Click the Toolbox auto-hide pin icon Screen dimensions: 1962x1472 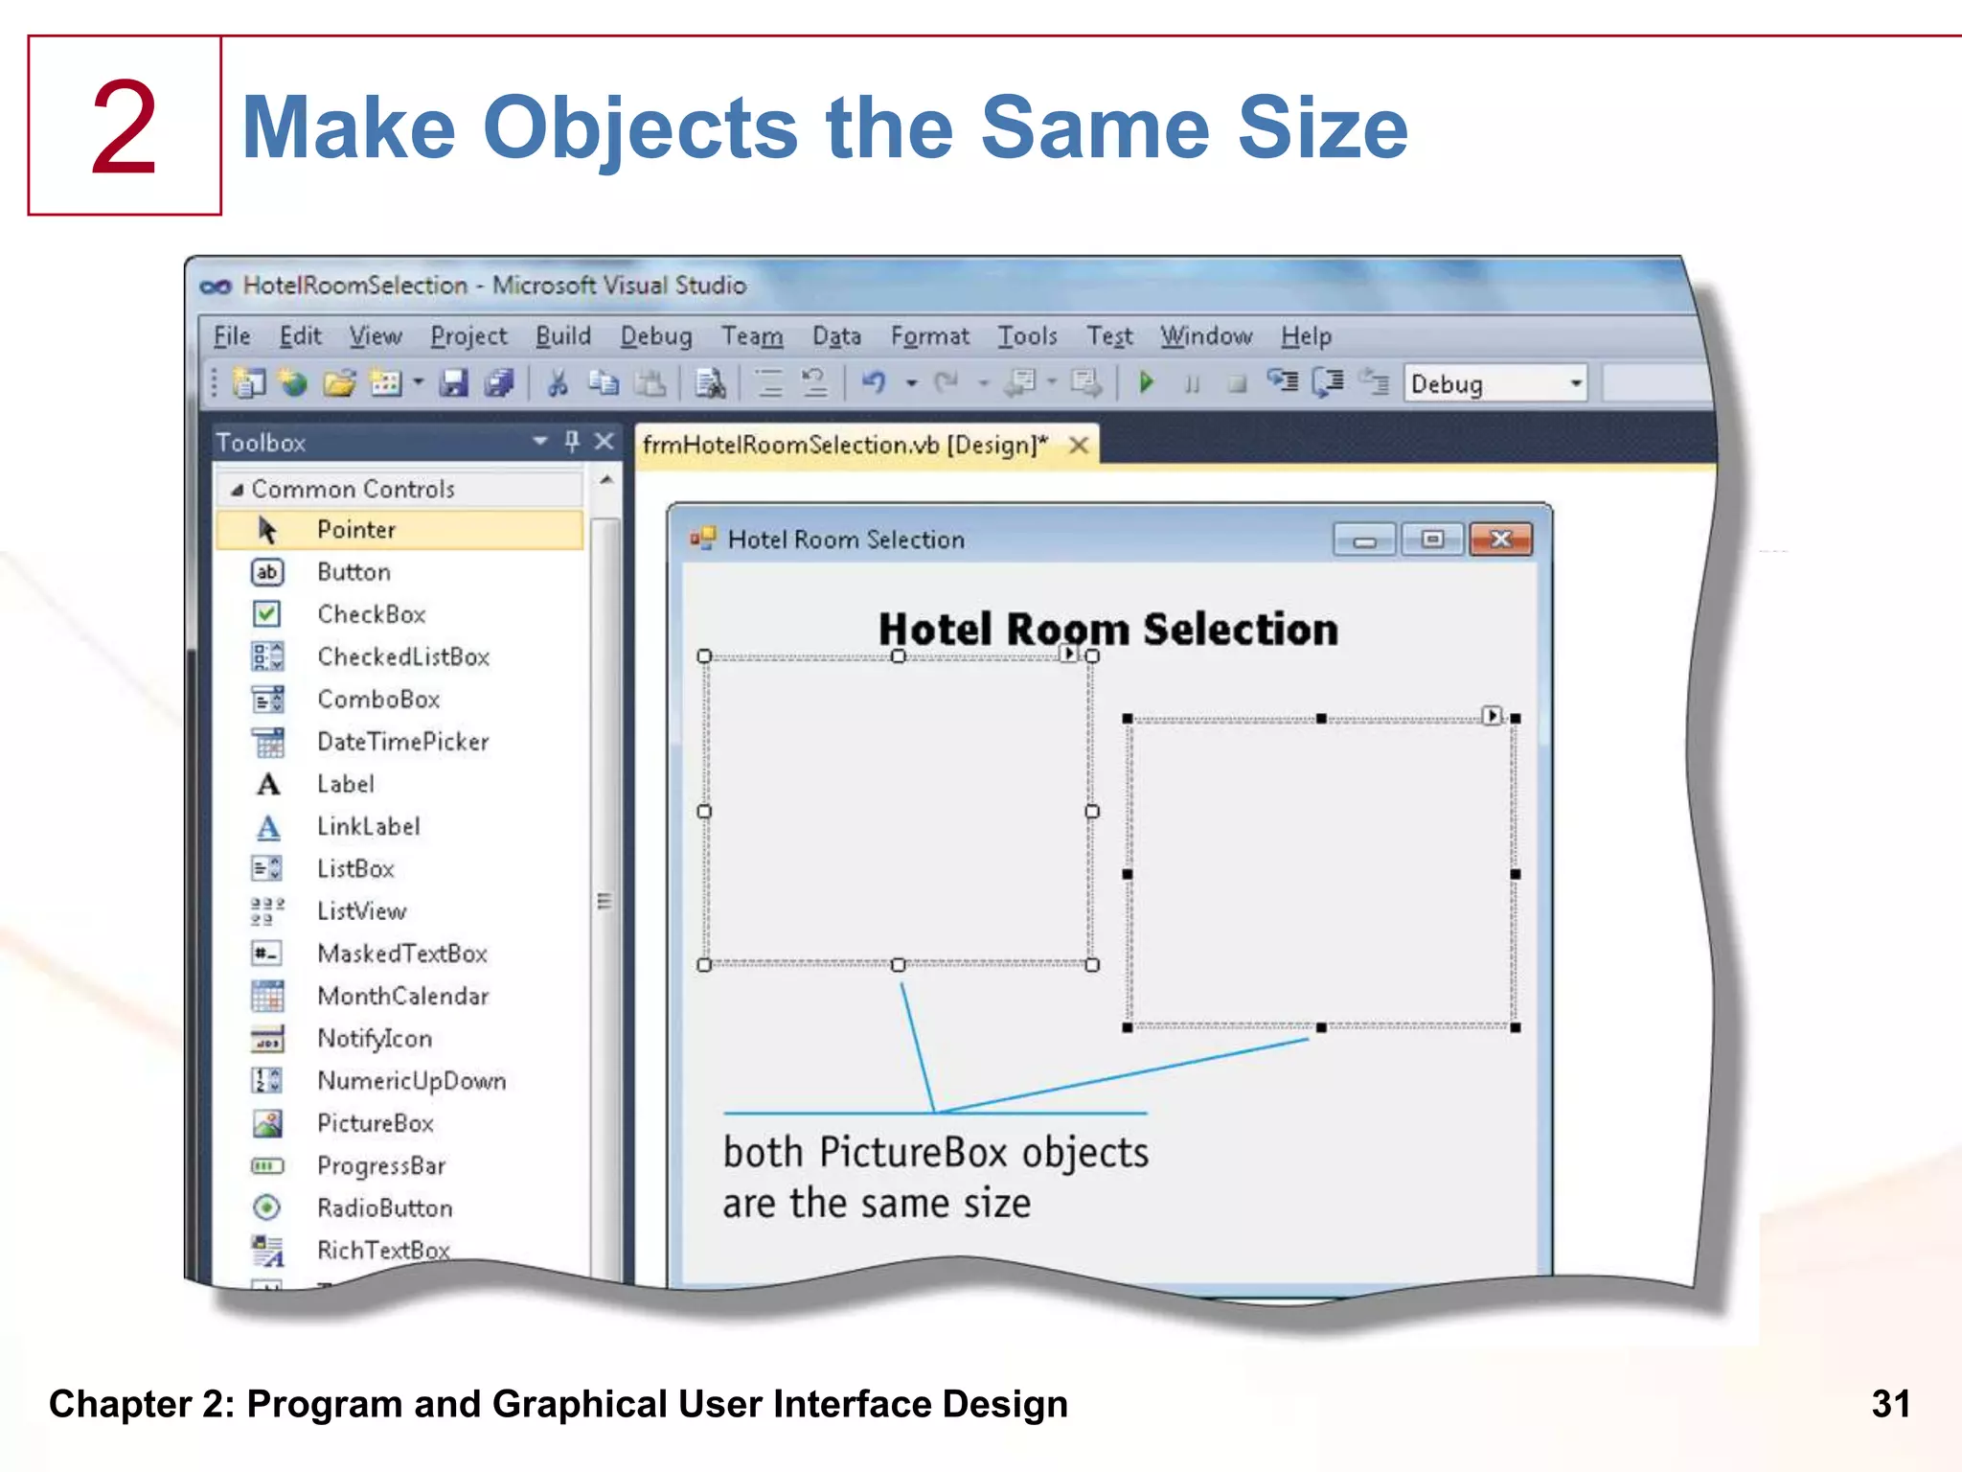click(x=572, y=441)
